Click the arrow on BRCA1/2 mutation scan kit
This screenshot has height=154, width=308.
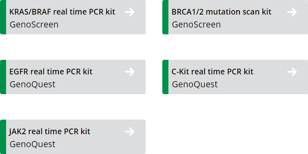coord(292,12)
